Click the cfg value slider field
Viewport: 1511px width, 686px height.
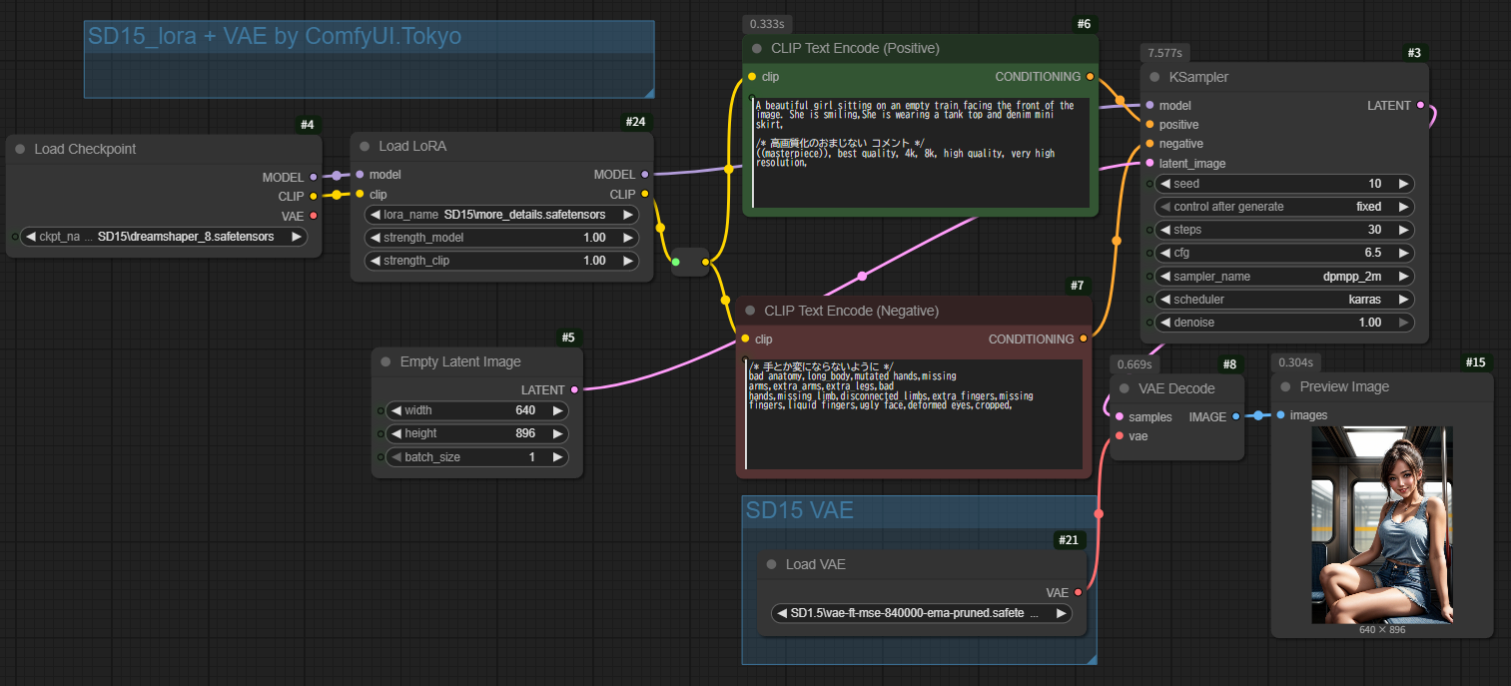click(1285, 253)
